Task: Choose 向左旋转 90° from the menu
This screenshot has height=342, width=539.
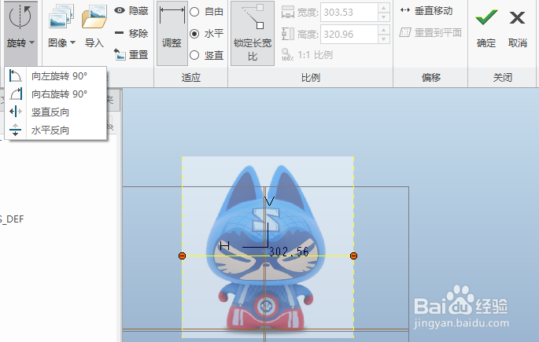Action: (x=59, y=76)
